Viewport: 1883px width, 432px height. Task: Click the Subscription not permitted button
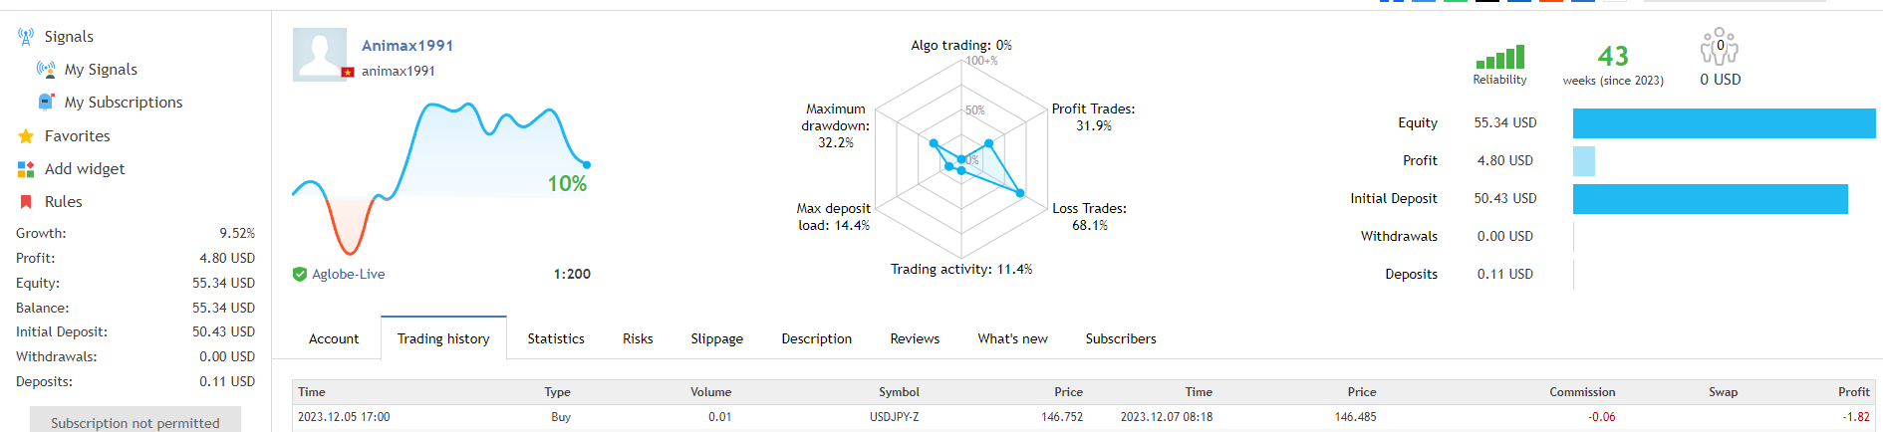click(135, 422)
